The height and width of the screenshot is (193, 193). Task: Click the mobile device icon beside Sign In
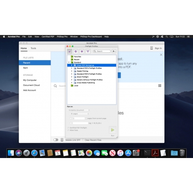(x=151, y=48)
